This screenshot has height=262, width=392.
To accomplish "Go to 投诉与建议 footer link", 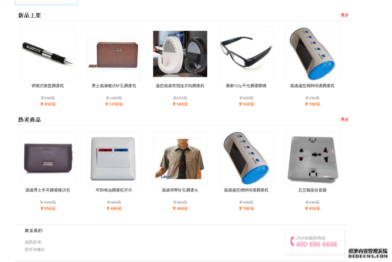I will (35, 250).
